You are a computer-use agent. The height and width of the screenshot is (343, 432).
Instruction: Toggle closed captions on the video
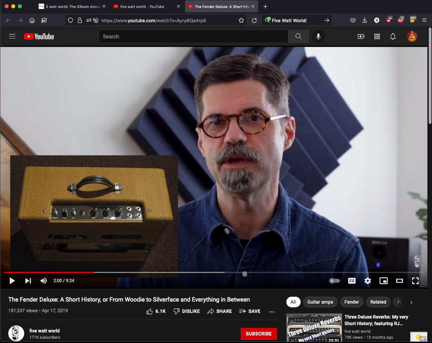[352, 281]
